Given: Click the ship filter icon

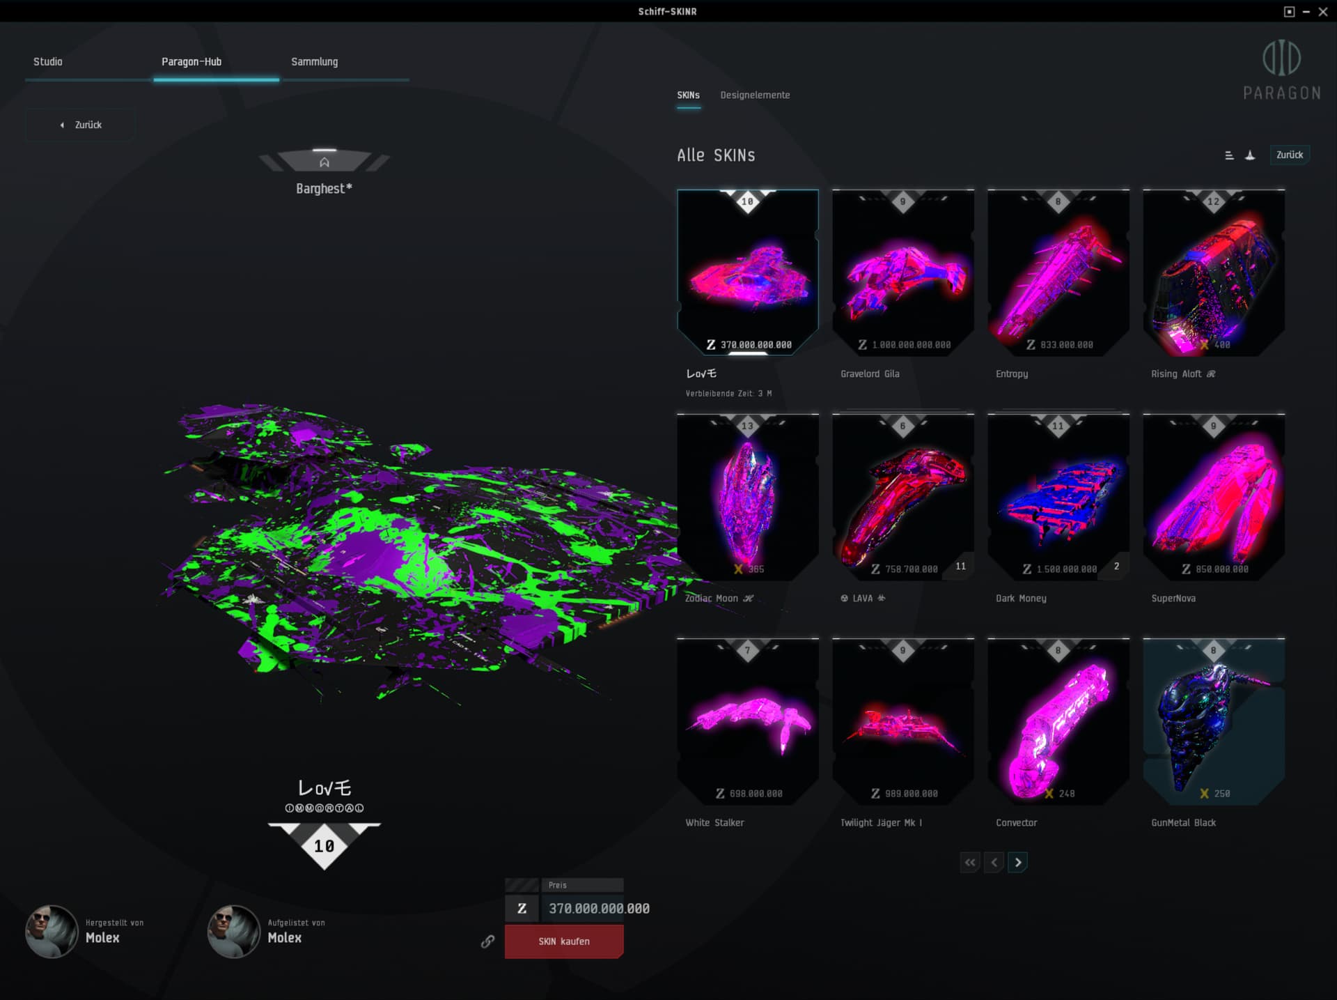Looking at the screenshot, I should coord(1251,155).
